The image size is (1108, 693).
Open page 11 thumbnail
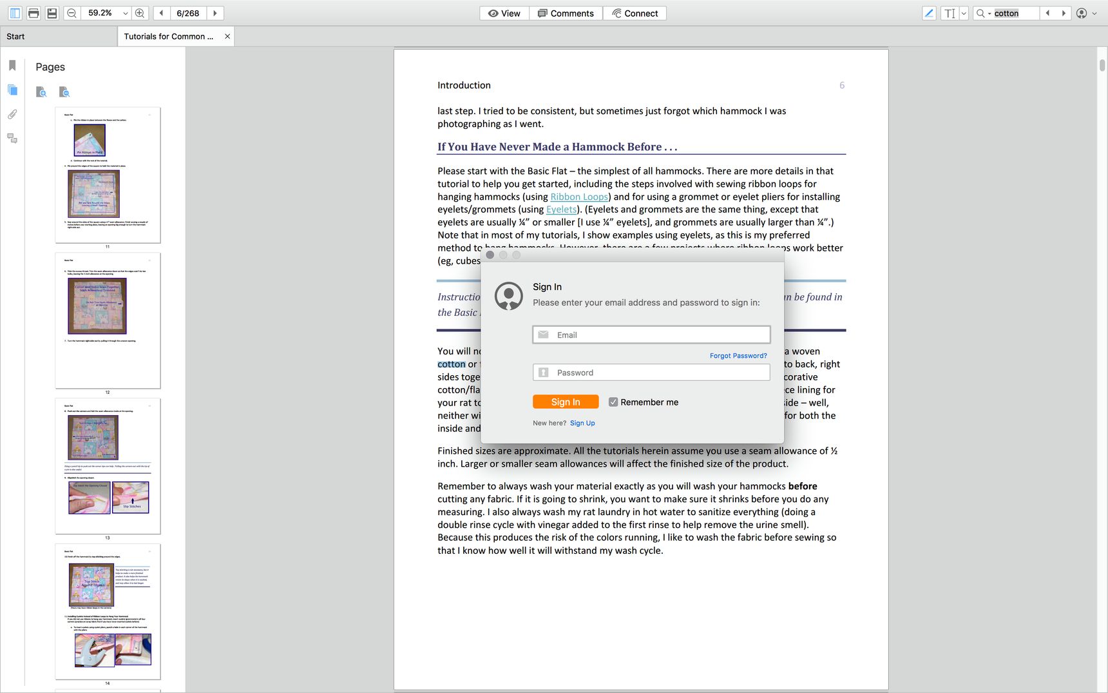[x=108, y=175]
